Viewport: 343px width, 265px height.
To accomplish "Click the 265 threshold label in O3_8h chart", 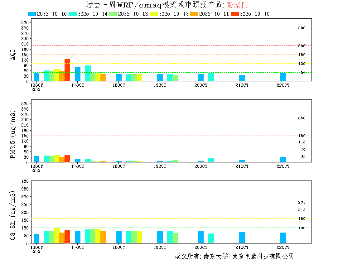I will [302, 202].
